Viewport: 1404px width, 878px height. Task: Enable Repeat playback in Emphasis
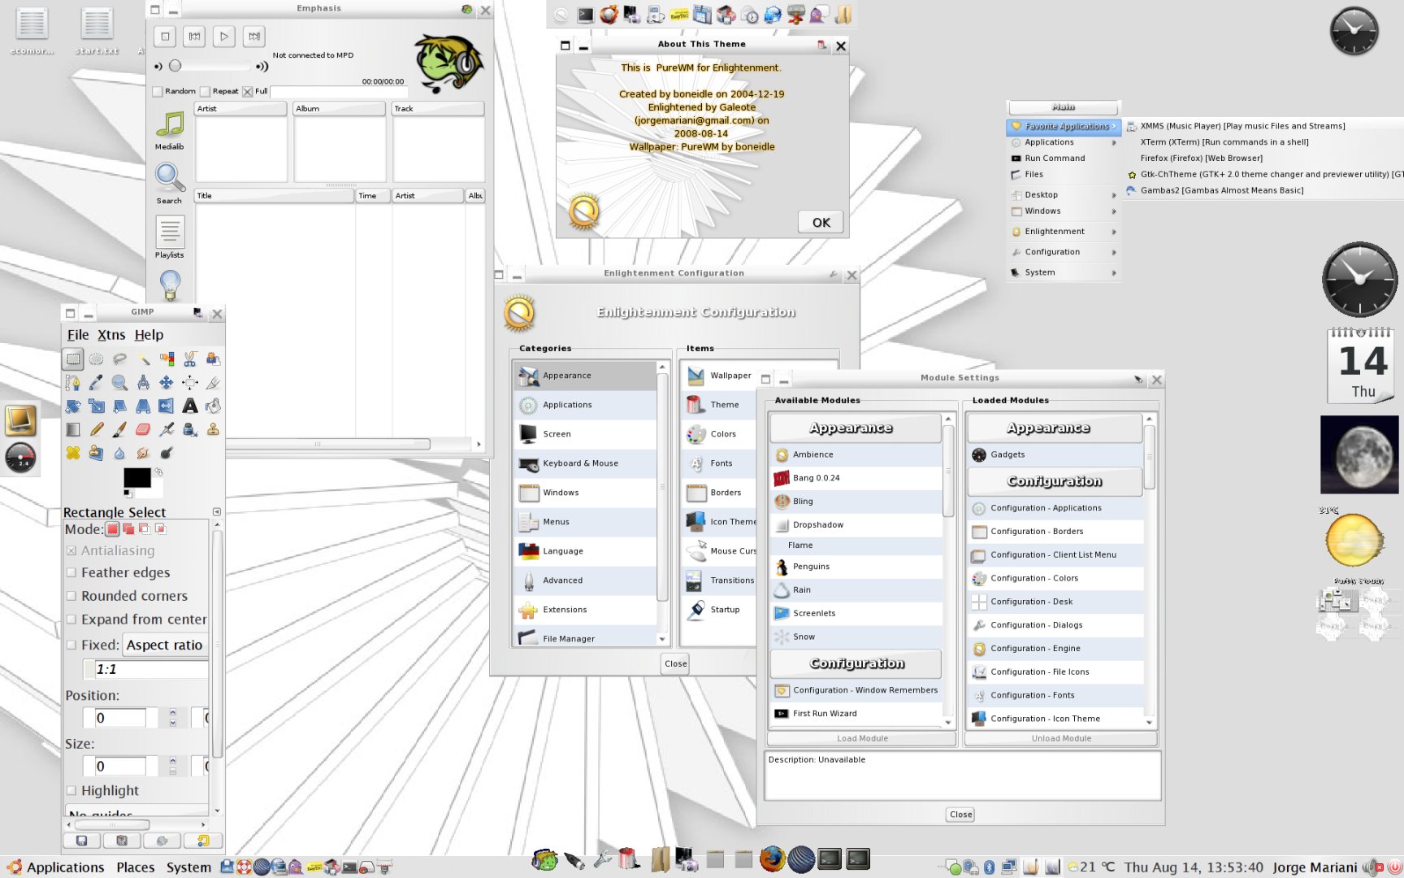206,92
